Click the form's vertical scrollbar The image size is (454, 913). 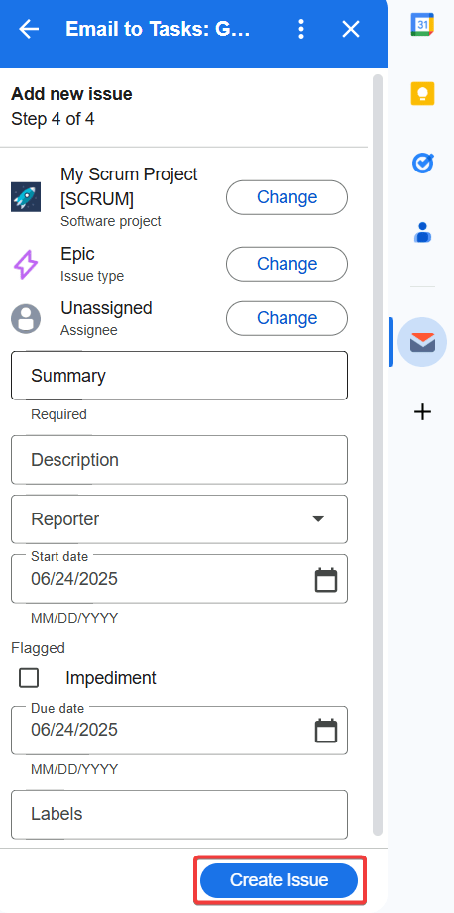377,454
